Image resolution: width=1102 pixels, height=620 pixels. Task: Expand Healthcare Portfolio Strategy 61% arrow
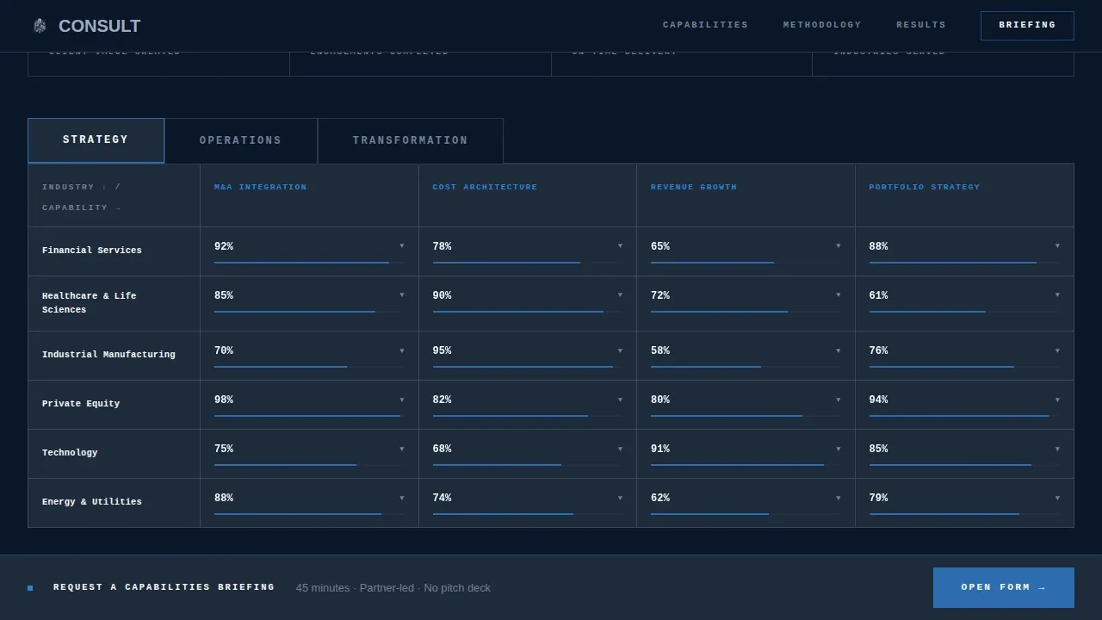pyautogui.click(x=1057, y=295)
